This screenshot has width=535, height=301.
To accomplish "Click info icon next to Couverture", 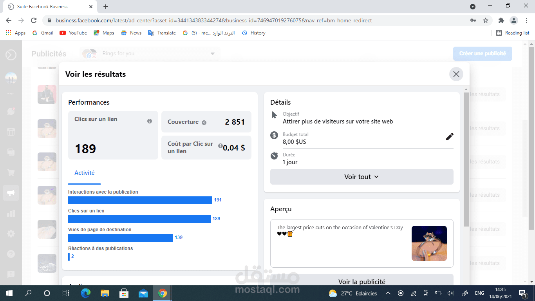I will tap(204, 123).
